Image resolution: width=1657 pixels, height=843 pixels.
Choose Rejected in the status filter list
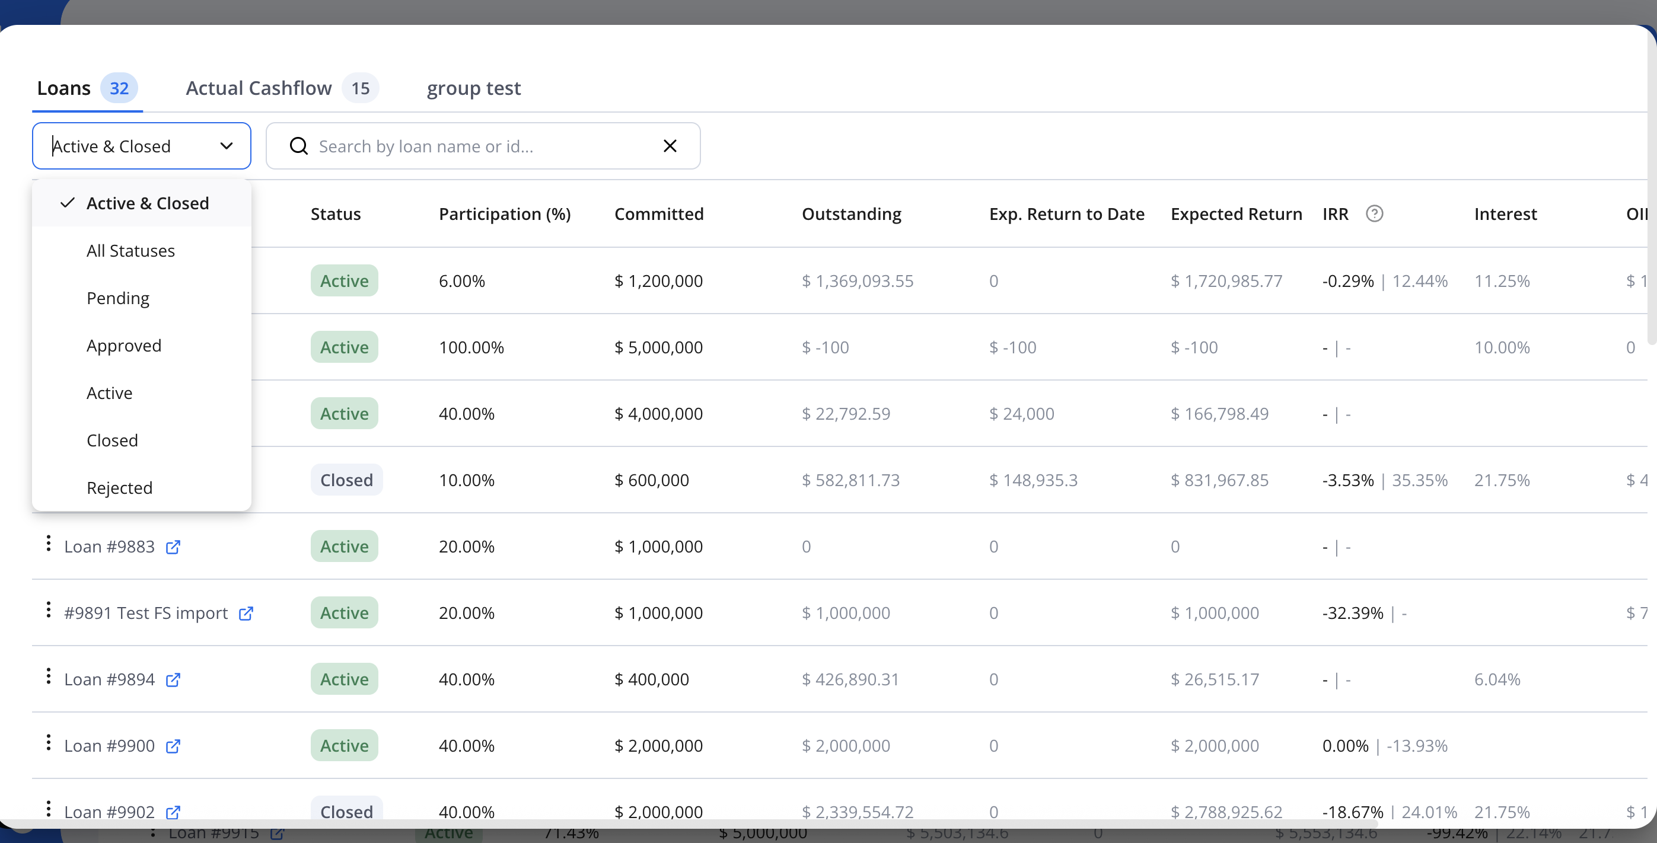pos(120,488)
